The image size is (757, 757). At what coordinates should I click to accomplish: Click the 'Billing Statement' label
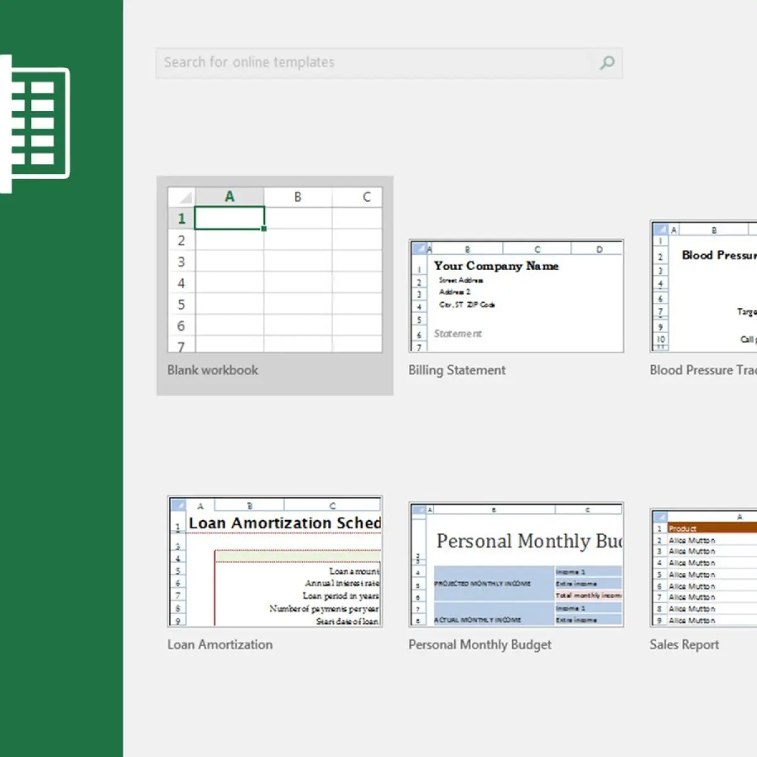tap(457, 370)
